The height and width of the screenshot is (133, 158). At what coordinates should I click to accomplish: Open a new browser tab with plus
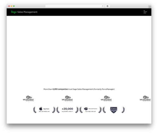[150, 7]
